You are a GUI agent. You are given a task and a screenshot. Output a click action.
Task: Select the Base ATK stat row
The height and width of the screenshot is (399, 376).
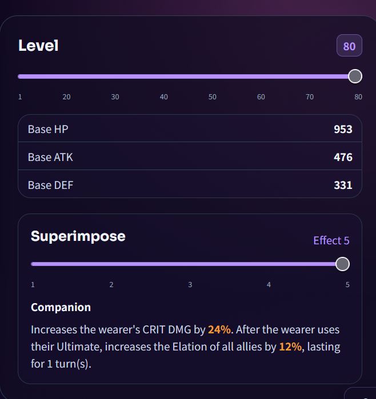point(190,156)
